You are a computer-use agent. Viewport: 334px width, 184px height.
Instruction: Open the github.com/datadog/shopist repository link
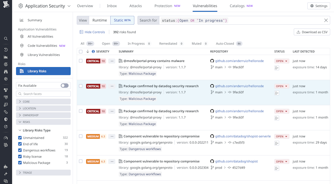click(236, 161)
